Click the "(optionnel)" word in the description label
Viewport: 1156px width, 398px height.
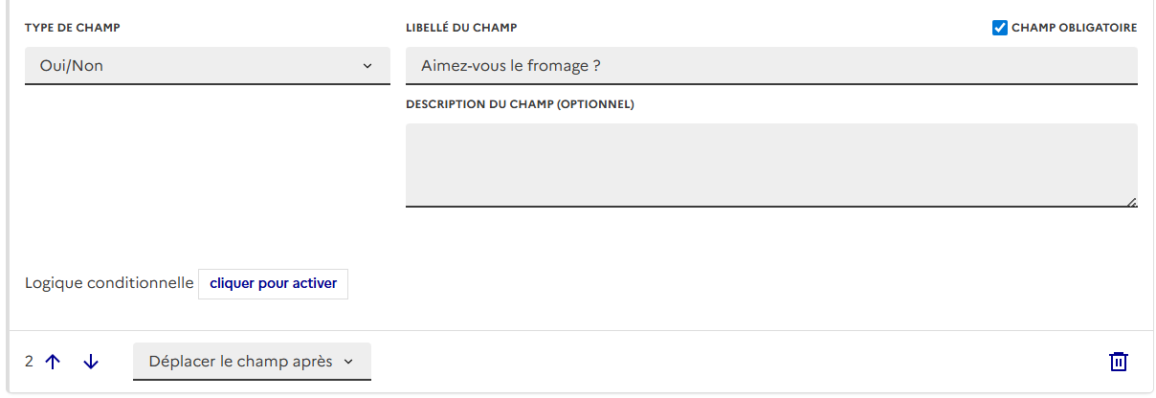click(x=594, y=104)
